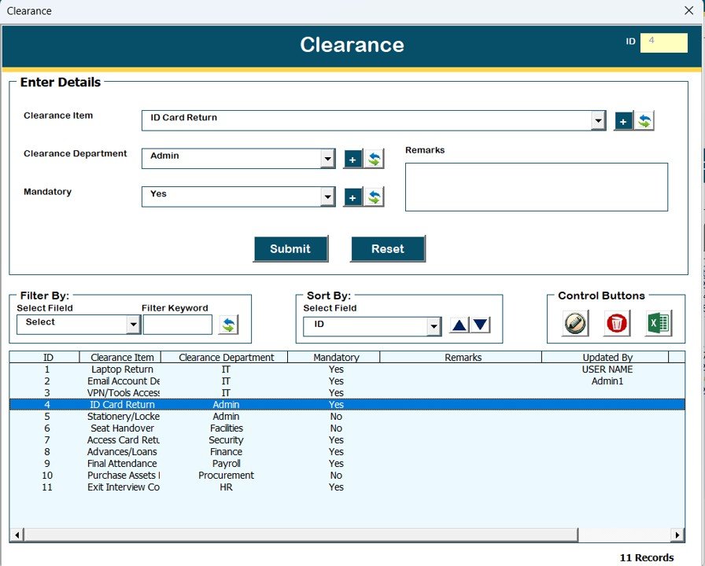Add a Clearance Department via plus icon

352,158
